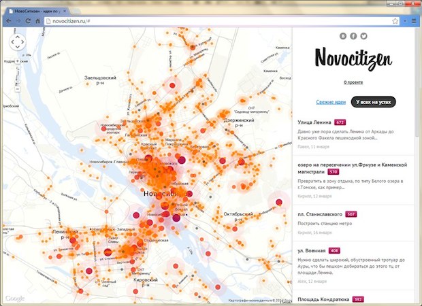Click the novocitizen.ru address bar
Viewport: 422px width, 306px height.
[x=204, y=21]
